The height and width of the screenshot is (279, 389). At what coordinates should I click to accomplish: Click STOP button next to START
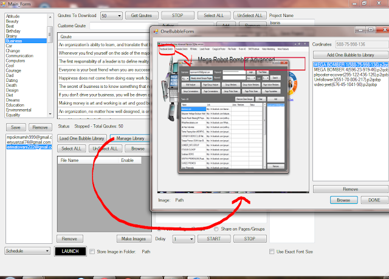[250, 238]
